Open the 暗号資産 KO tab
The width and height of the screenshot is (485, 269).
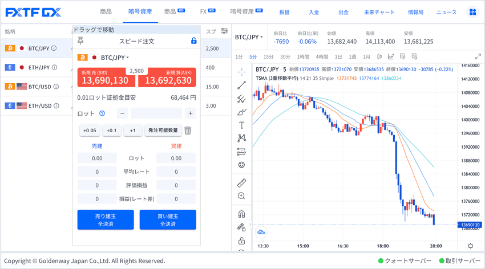tap(246, 12)
